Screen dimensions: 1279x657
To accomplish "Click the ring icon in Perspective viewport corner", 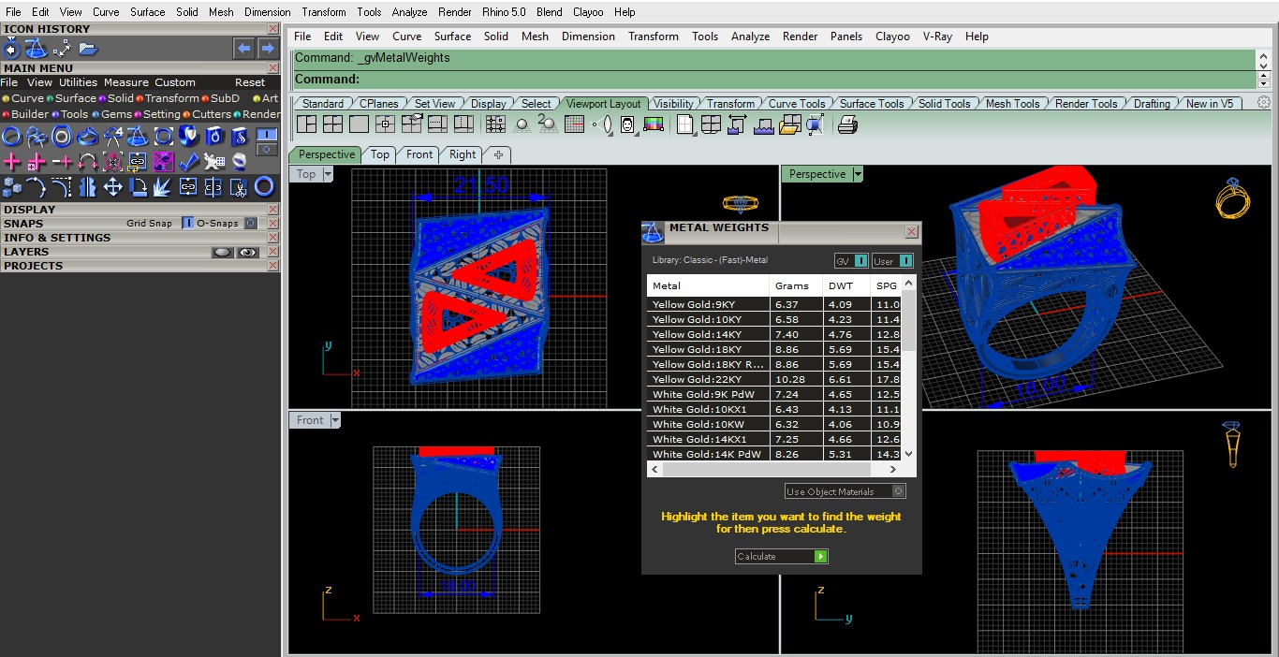I will [x=1232, y=198].
